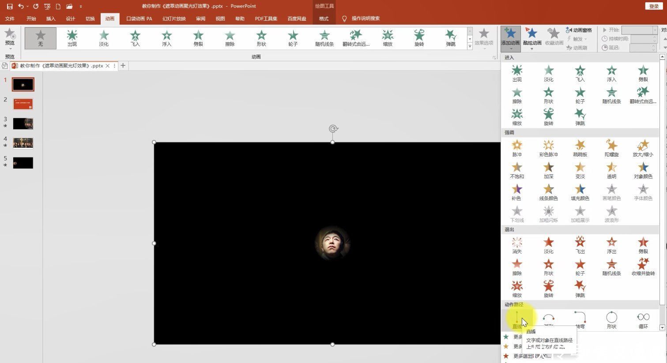Screen dimensions: 667x363
Task: Pick the 收缩并旋转 exit effect
Action: (x=643, y=267)
